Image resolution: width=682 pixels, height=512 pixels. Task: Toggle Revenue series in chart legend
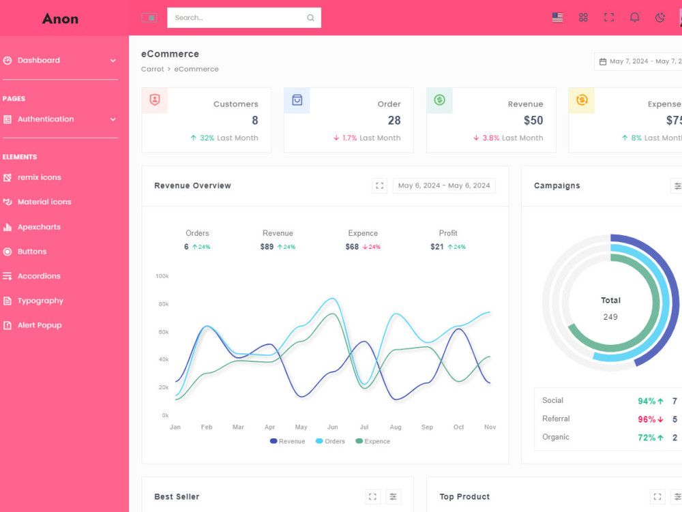pyautogui.click(x=288, y=441)
